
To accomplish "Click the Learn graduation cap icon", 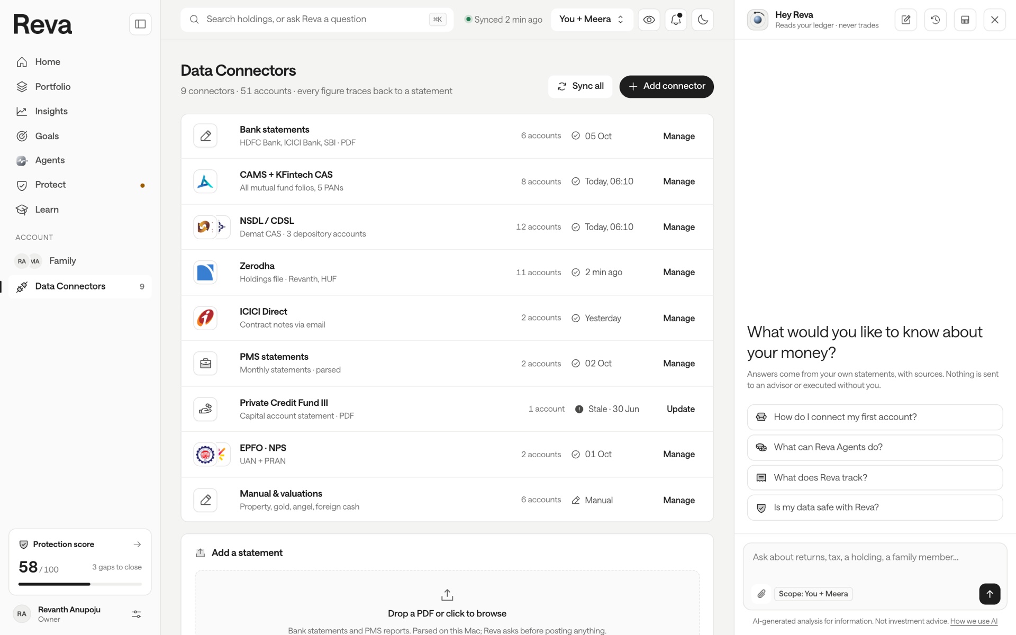I will coord(22,210).
